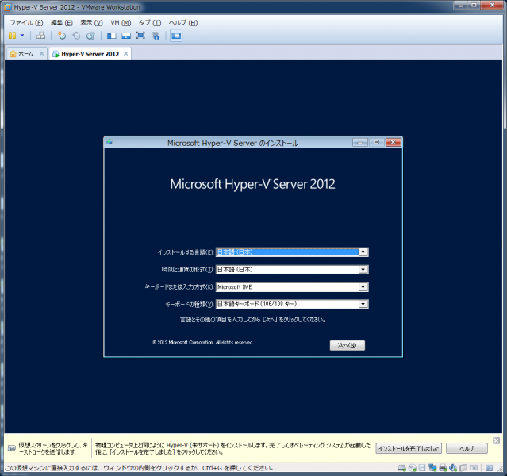This screenshot has height=476, width=507.
Task: Open the power options dropdown arrow next to pause
Action: click(22, 36)
